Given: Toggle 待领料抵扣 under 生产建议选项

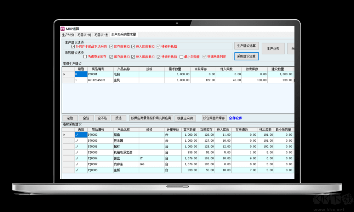Looking at the screenshot, I should click(x=159, y=47).
